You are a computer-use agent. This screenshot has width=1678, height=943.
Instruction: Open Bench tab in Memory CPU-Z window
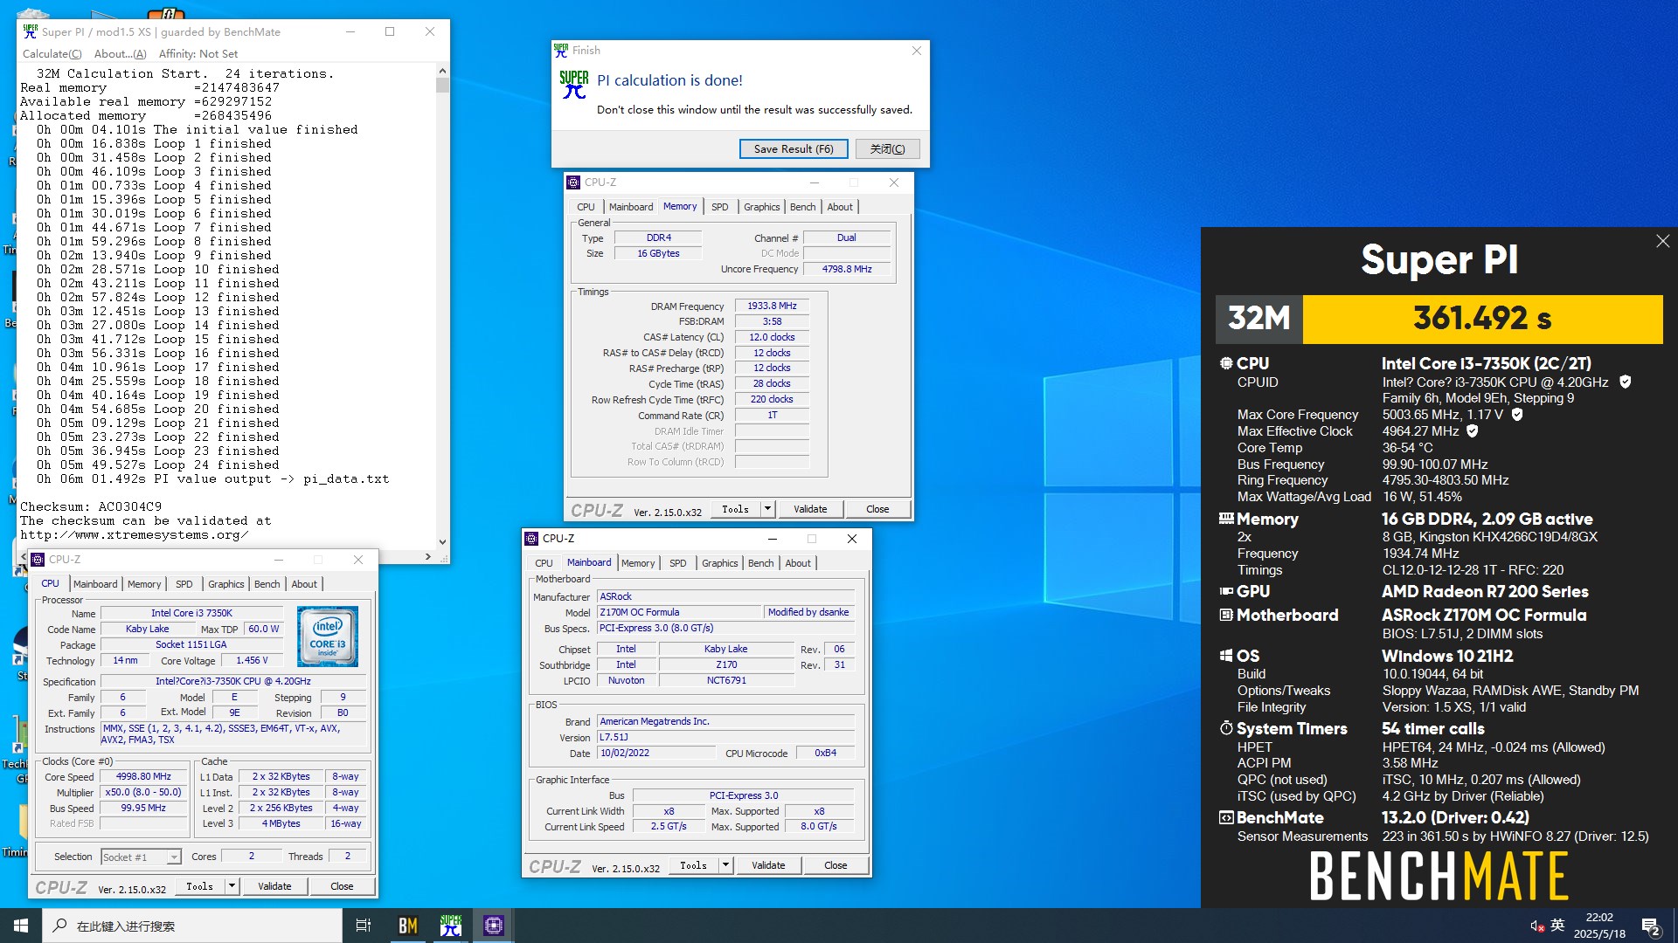(802, 207)
